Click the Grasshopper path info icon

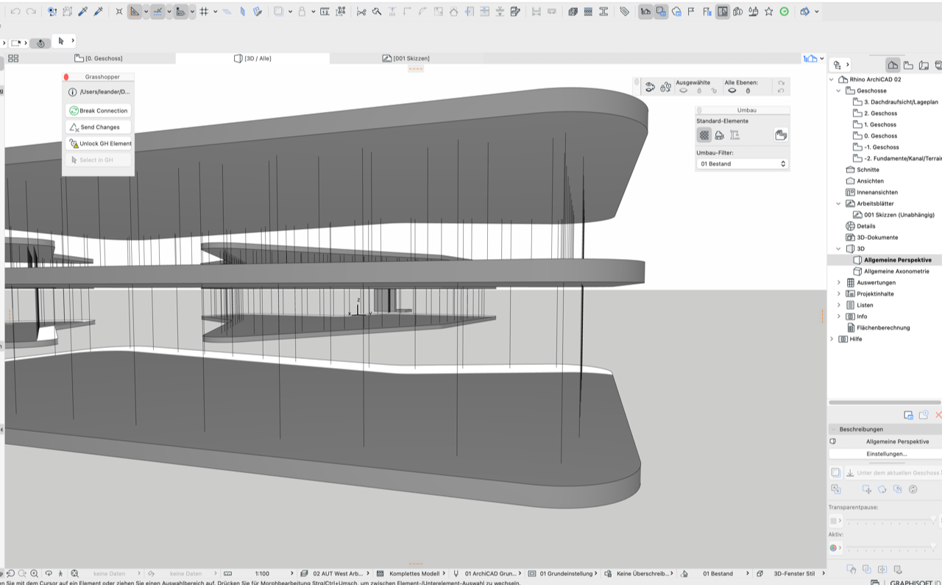pos(72,92)
